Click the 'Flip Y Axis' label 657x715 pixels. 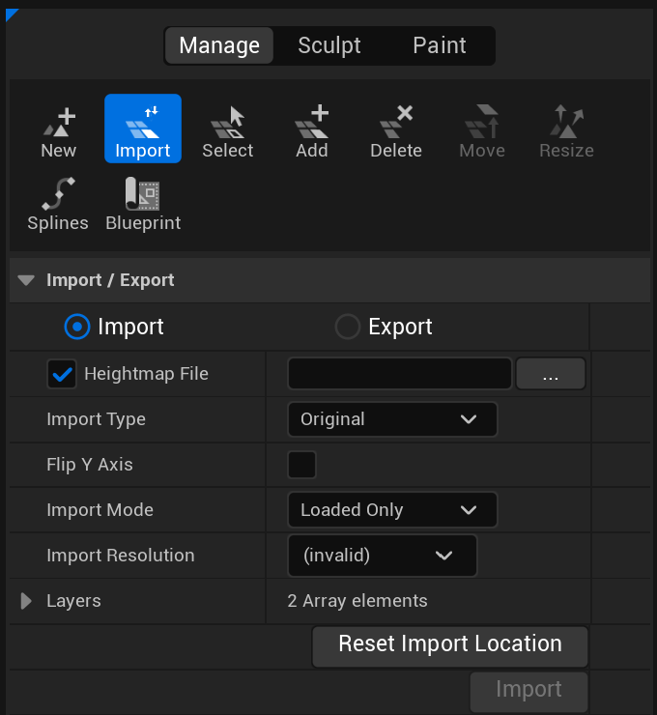(89, 465)
